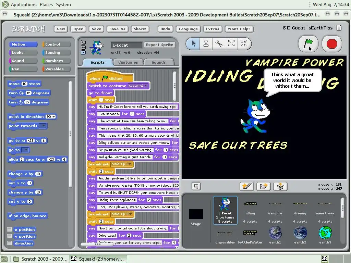The image size is (351, 263).
Task: Click the Share! button
Action: click(x=140, y=29)
